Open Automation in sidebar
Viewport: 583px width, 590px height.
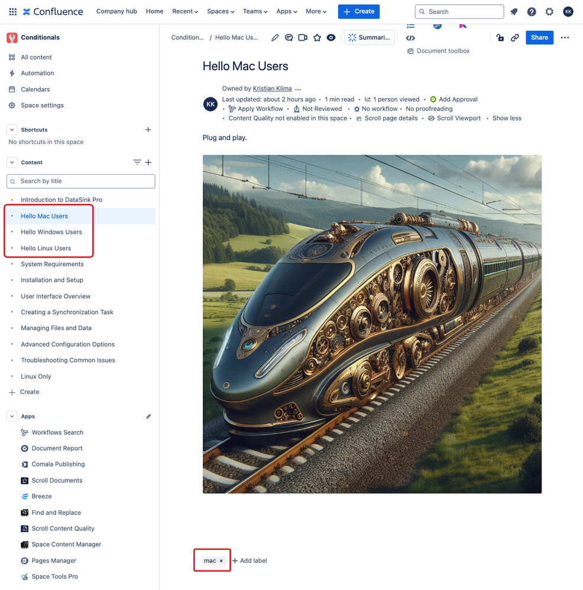[37, 73]
